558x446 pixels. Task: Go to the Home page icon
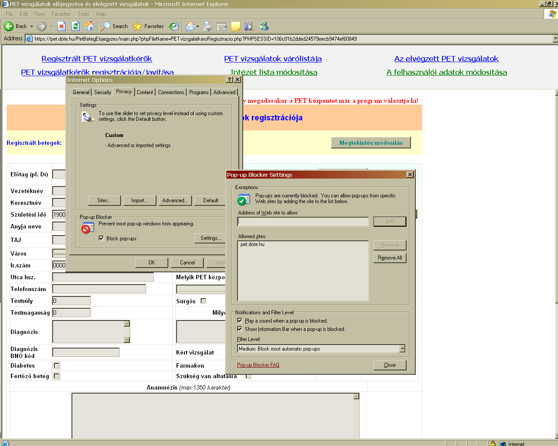89,26
